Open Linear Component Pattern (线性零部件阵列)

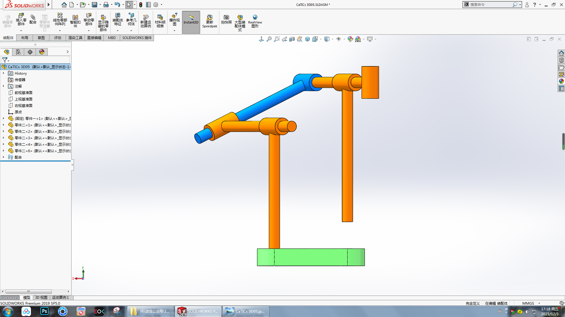(x=60, y=20)
